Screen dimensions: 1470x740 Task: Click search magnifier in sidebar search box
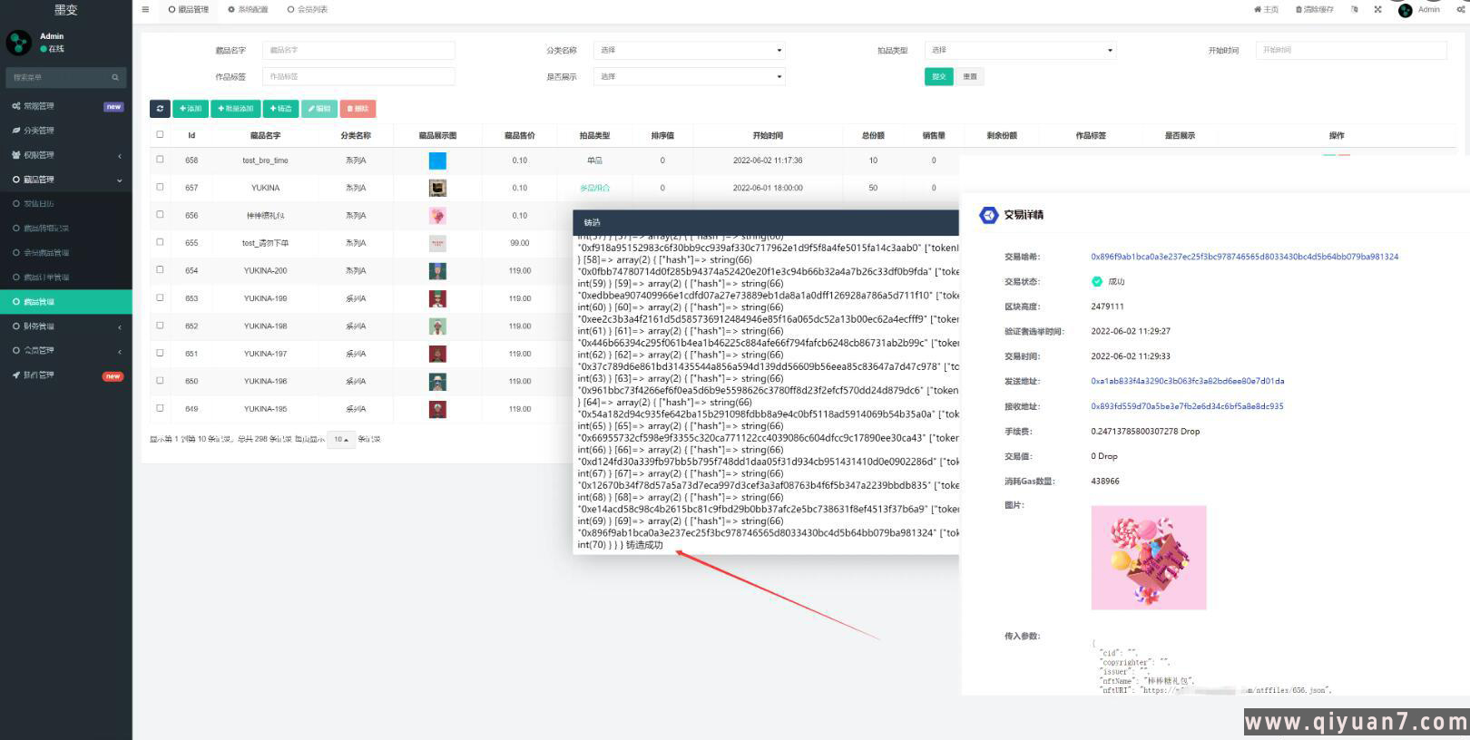tap(115, 78)
